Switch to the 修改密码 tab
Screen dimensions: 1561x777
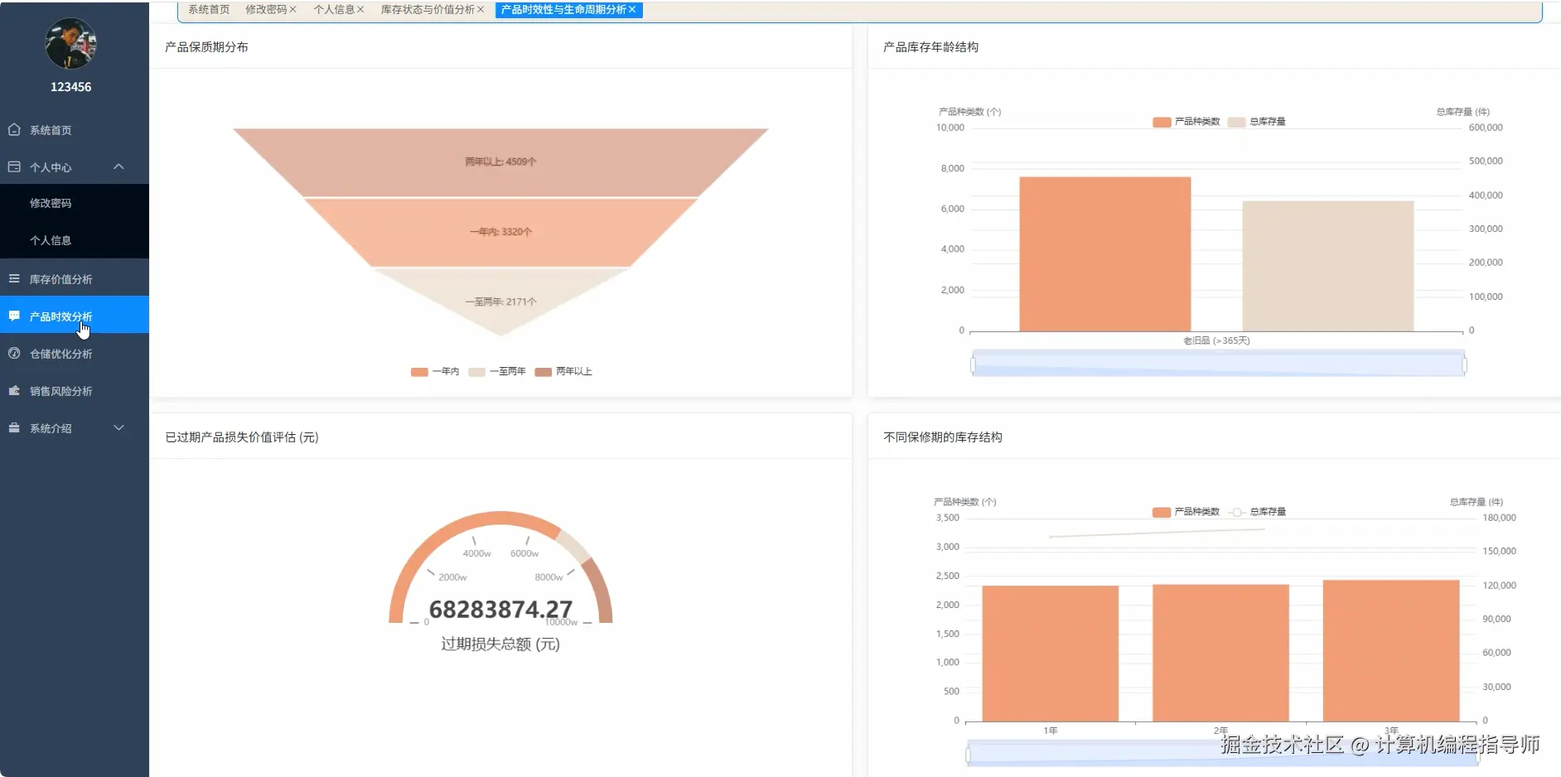[266, 10]
